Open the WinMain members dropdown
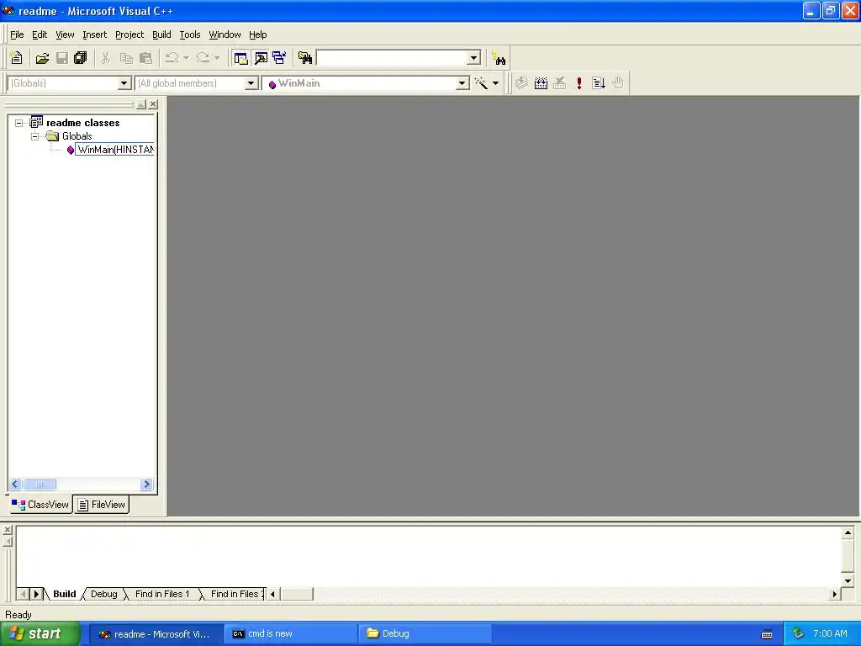 click(462, 83)
